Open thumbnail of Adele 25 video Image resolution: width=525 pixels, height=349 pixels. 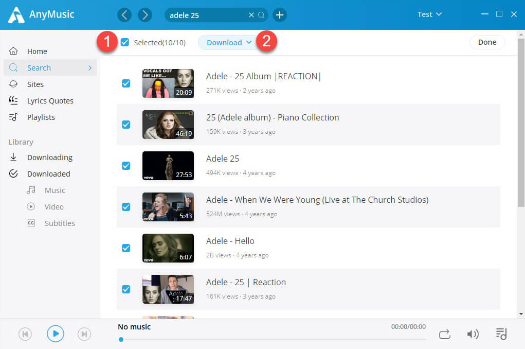[168, 166]
